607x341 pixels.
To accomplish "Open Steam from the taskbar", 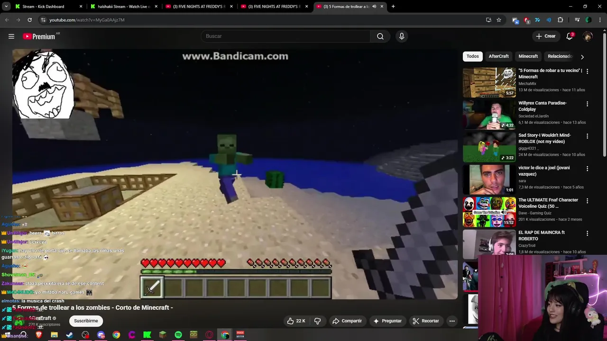I will coord(70,335).
